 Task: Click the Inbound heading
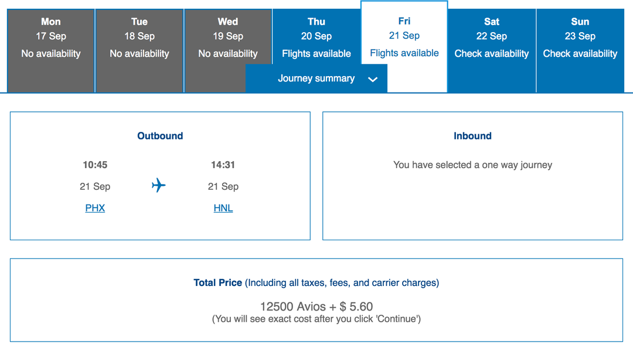click(472, 135)
